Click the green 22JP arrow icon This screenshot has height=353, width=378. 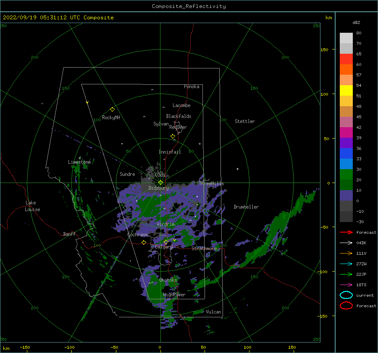pos(346,274)
